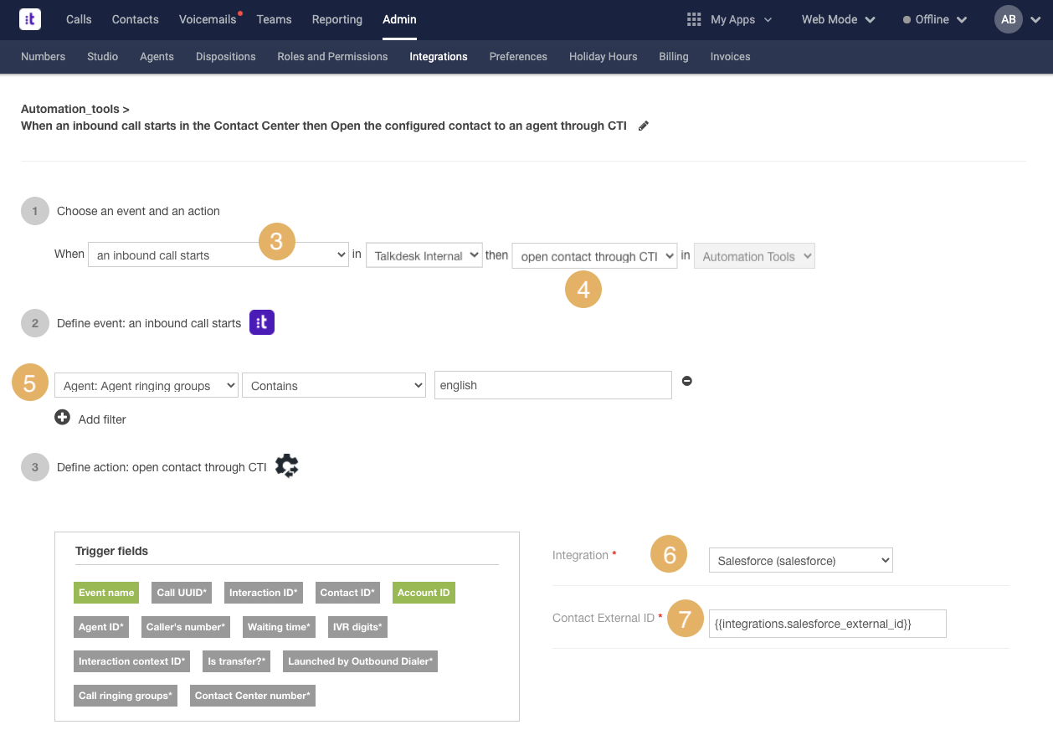Switch to the Studio tab
The height and width of the screenshot is (735, 1053).
pos(102,56)
